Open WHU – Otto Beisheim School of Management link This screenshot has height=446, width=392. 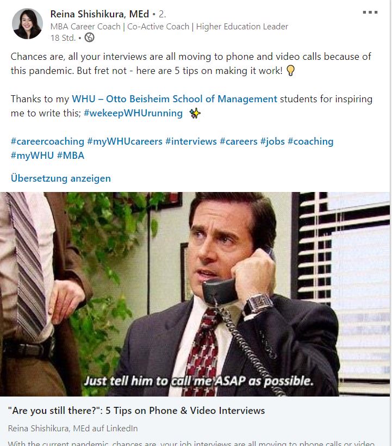pyautogui.click(x=175, y=99)
